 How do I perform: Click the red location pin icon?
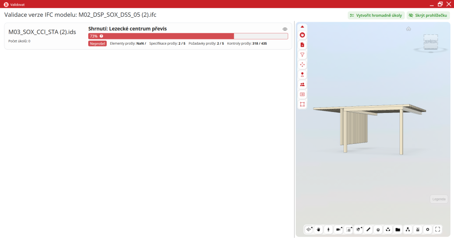[x=302, y=74]
